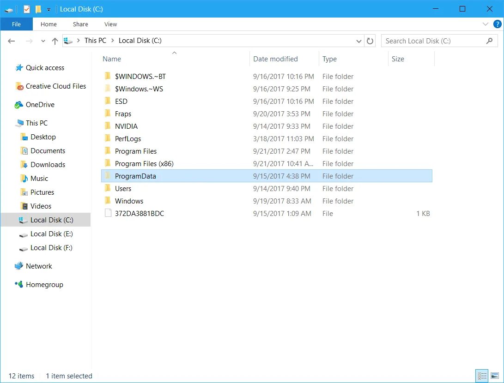Click the drive icon in the title bar
The image size is (504, 383).
click(x=9, y=10)
